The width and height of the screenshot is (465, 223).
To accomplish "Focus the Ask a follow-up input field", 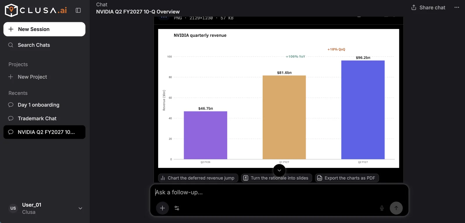I will (x=279, y=192).
